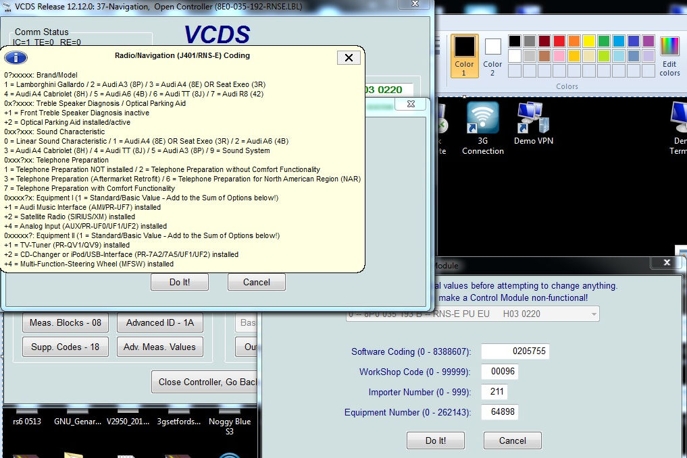Screen dimensions: 687x458
Task: Close the Radio/Navigation Coding popup
Action: (x=349, y=57)
